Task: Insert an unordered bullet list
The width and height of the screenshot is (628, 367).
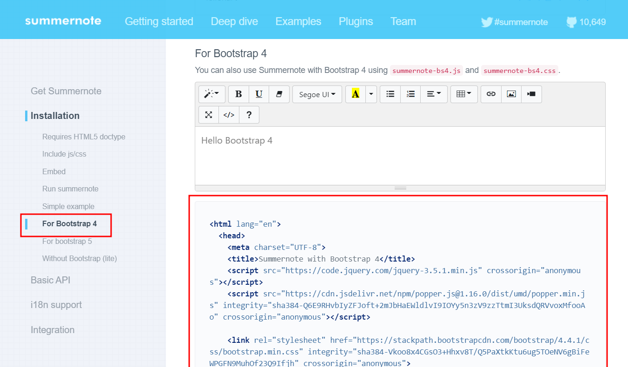Action: 390,94
